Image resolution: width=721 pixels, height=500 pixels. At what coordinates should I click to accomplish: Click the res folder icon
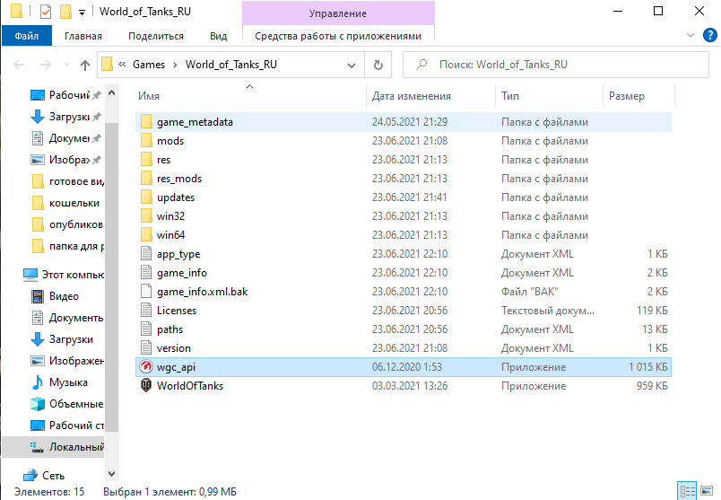146,160
